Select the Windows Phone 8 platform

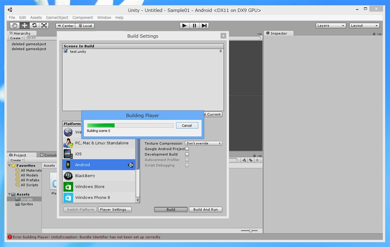[99, 197]
